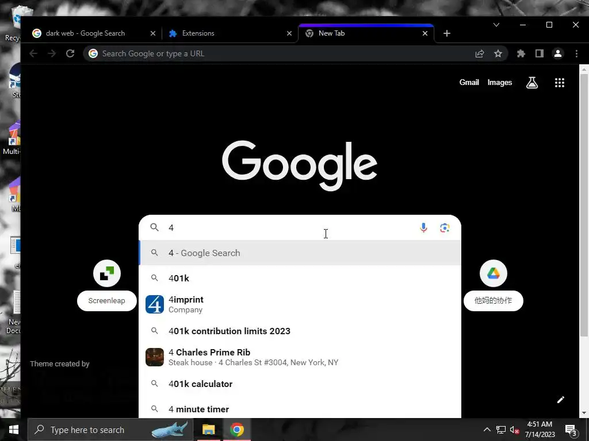Open the taskbar clock showing 4:51 AM
589x441 pixels.
(x=540, y=430)
